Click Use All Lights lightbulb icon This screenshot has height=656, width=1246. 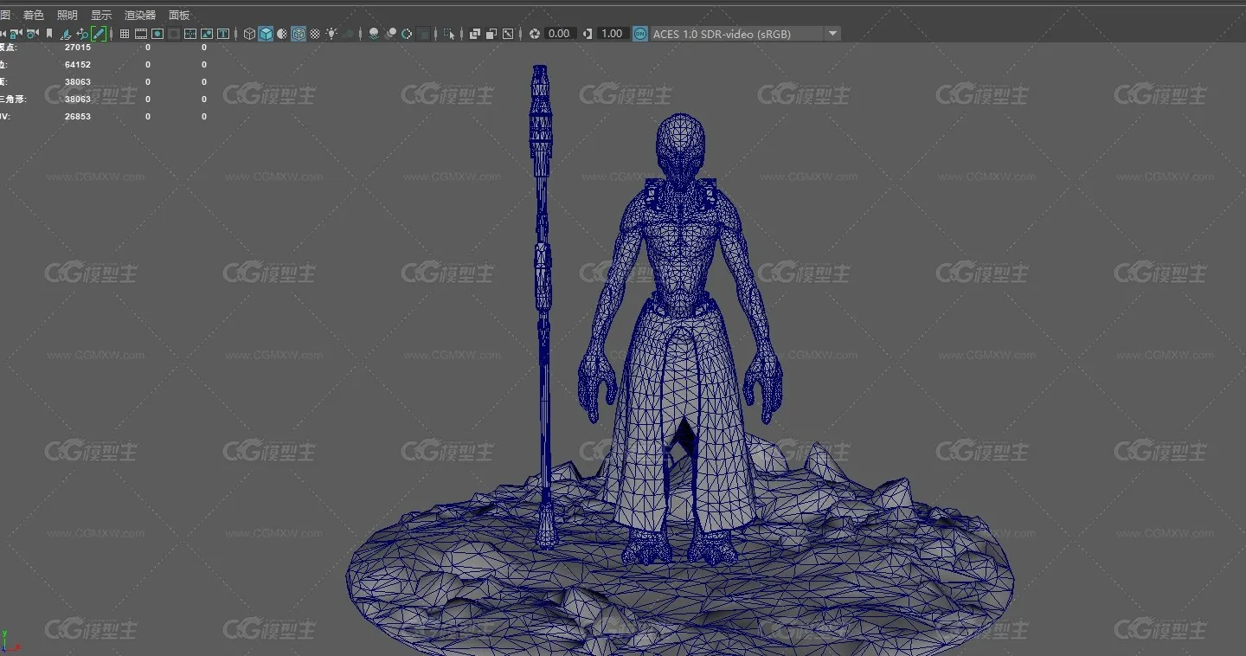coord(331,34)
